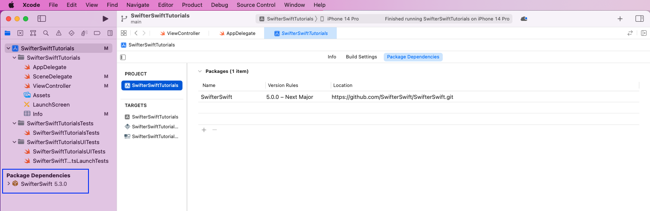Select the UI tests target with monitor icon
This screenshot has height=211, width=650.
pyautogui.click(x=152, y=136)
